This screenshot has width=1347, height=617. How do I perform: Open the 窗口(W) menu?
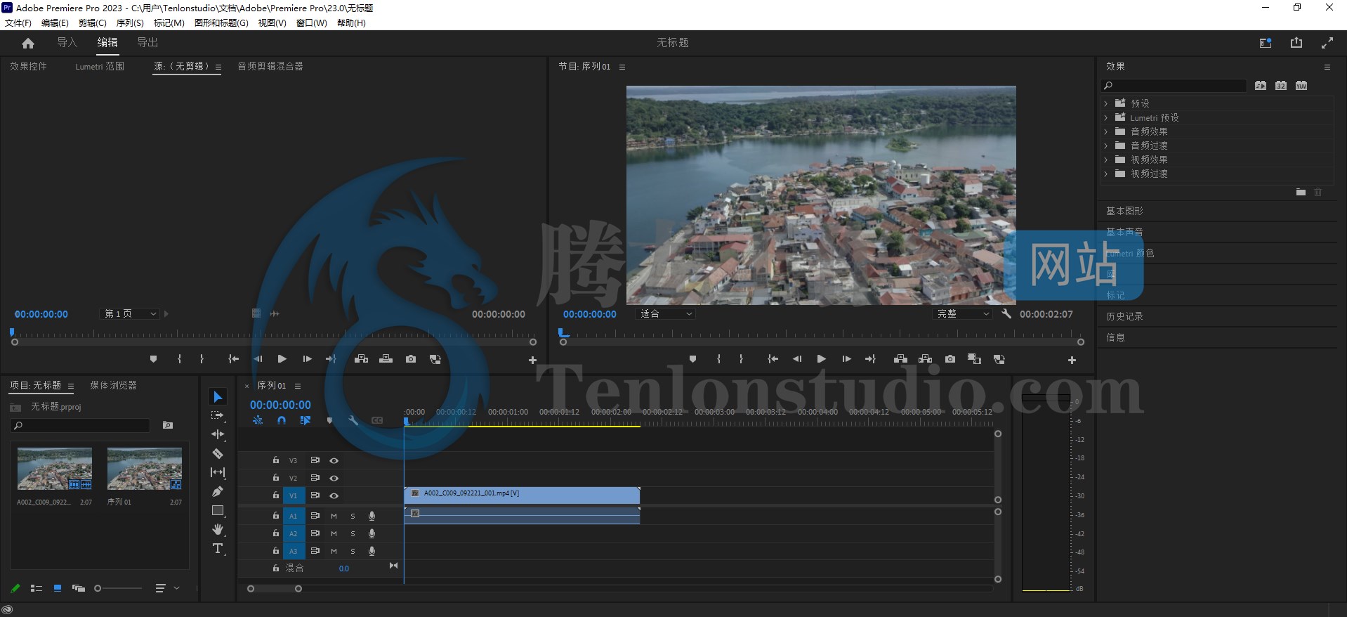[x=311, y=22]
